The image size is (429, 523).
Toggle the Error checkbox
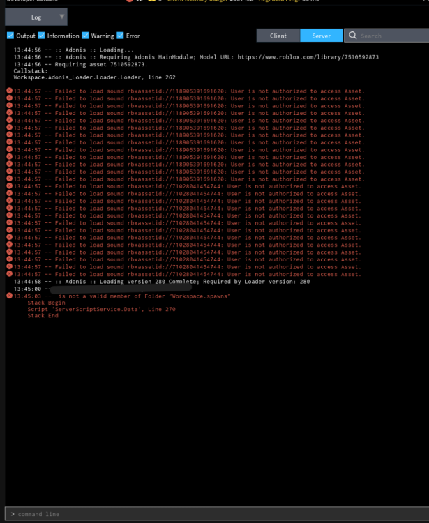(x=121, y=36)
